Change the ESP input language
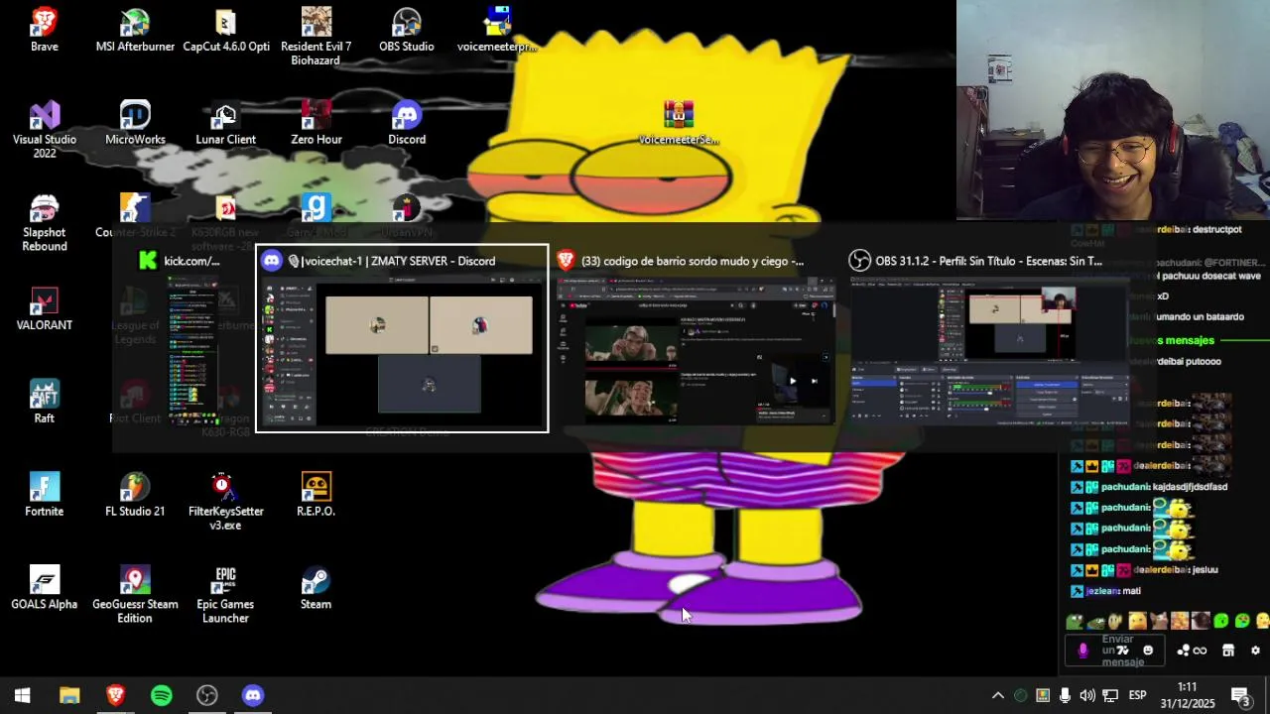1270x714 pixels. point(1137,695)
